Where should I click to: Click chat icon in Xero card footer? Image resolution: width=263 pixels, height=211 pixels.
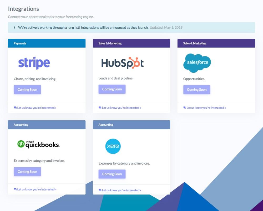pyautogui.click(x=100, y=190)
